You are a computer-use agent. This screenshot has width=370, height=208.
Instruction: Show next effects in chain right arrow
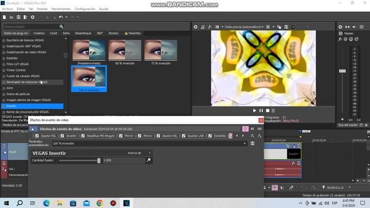(x=243, y=136)
